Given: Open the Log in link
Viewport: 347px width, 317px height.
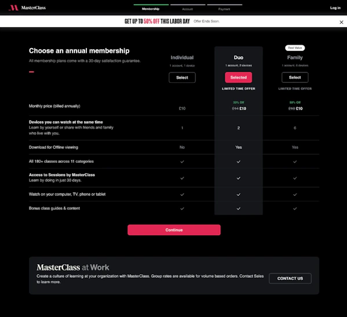Looking at the screenshot, I should coord(335,8).
